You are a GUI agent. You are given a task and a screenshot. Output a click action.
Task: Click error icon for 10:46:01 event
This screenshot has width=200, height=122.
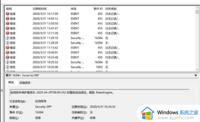pos(8,52)
